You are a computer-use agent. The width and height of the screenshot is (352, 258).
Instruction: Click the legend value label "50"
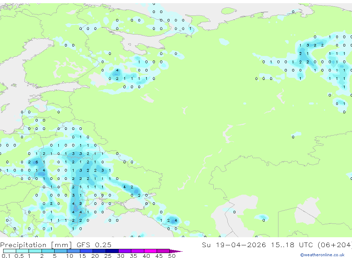[172, 256]
